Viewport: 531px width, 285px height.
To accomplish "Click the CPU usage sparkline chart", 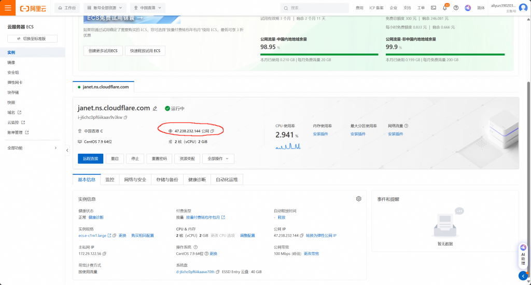I will click(x=288, y=146).
